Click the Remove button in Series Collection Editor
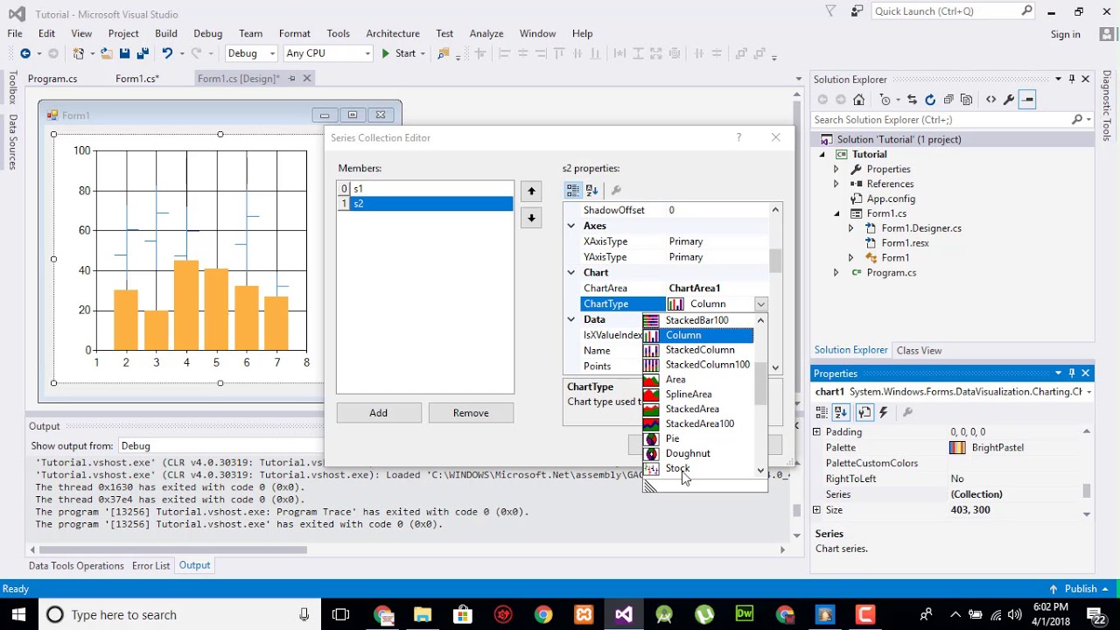The height and width of the screenshot is (630, 1120). (471, 413)
